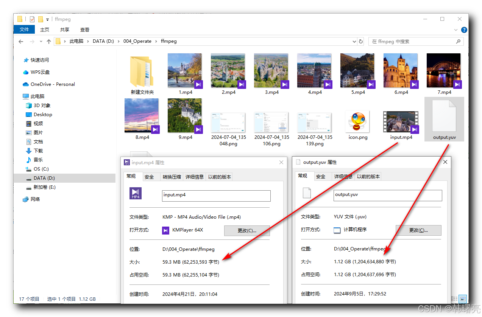This screenshot has height=317, width=482.
Task: Open the 文件 menu
Action: point(24,30)
